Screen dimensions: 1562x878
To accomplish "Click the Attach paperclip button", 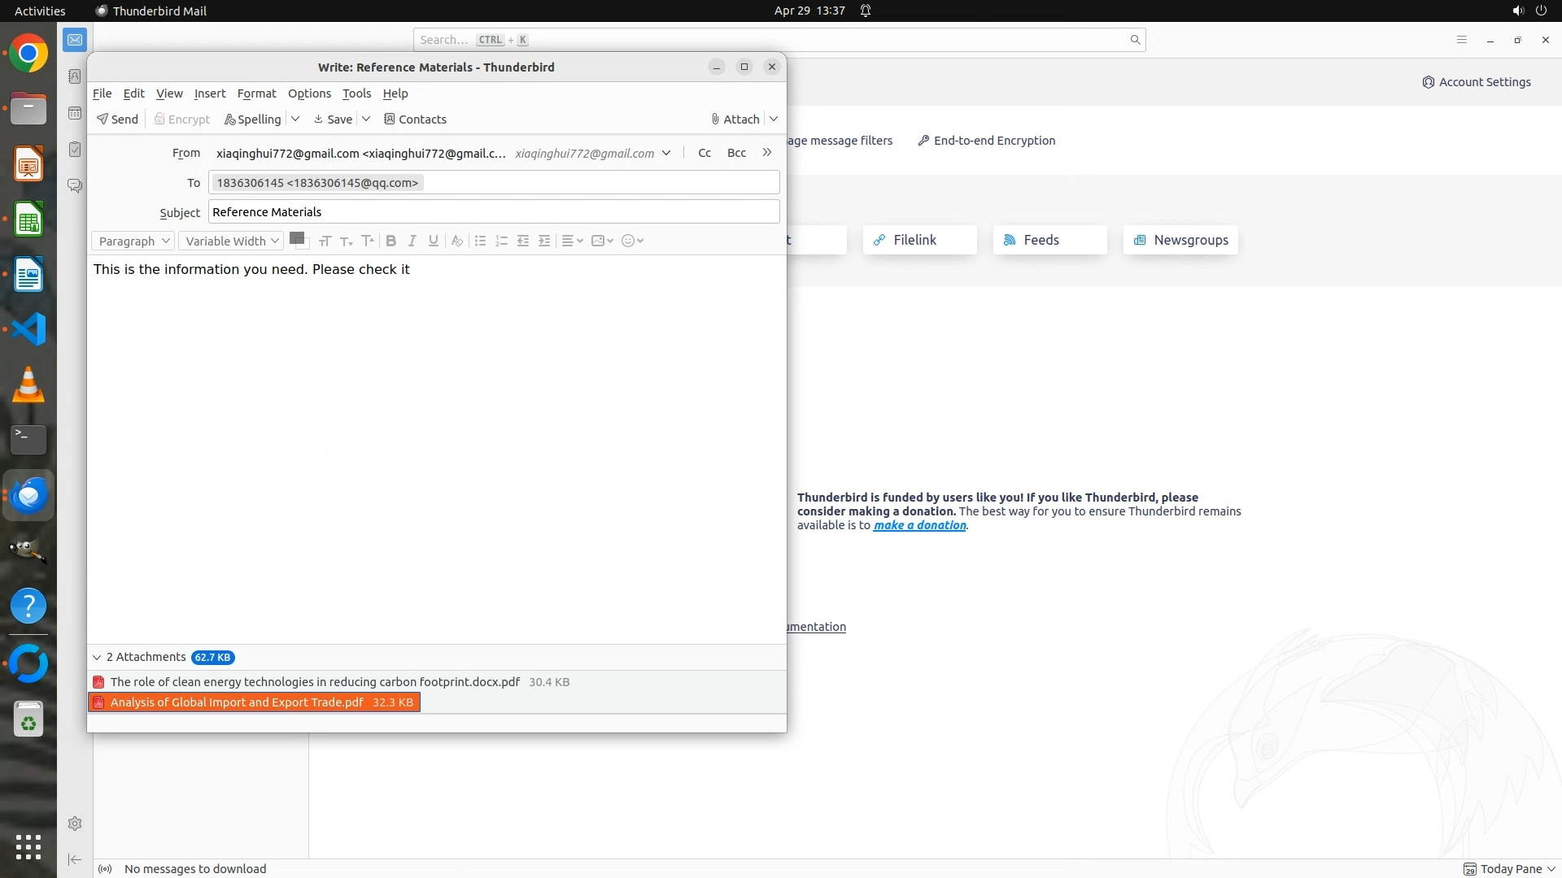I will 735,120.
